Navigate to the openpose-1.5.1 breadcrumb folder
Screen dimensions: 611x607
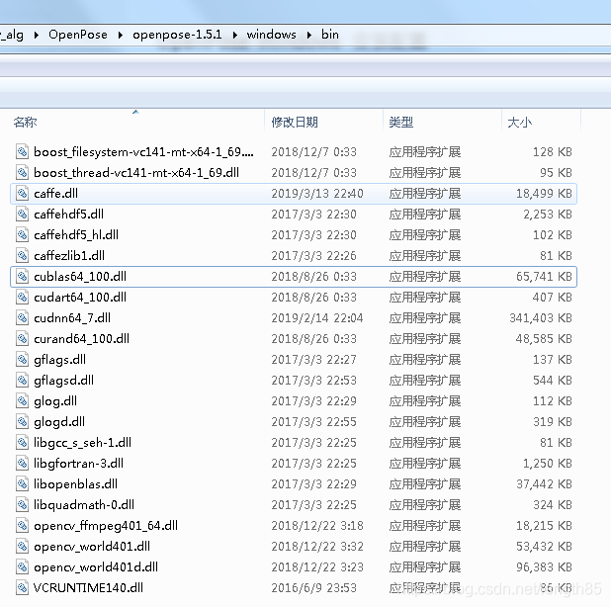[177, 35]
